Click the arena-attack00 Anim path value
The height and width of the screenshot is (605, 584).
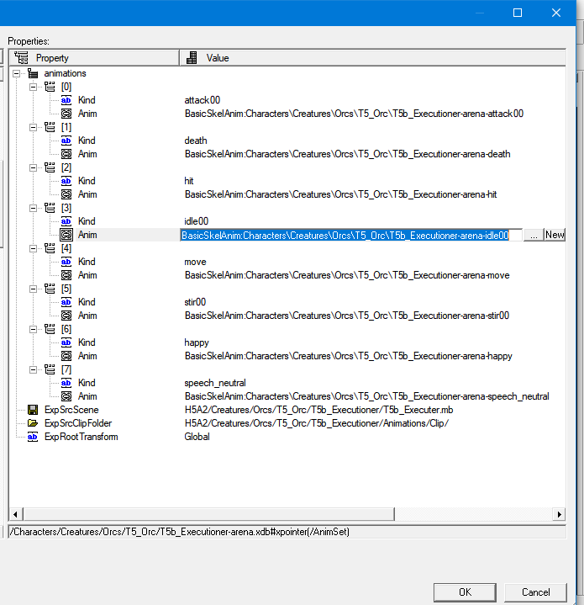[x=354, y=114]
